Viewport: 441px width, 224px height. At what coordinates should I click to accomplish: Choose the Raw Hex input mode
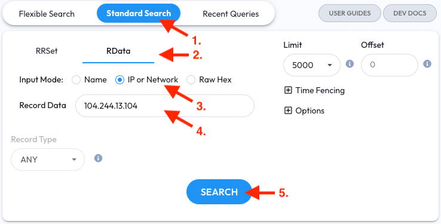[191, 80]
